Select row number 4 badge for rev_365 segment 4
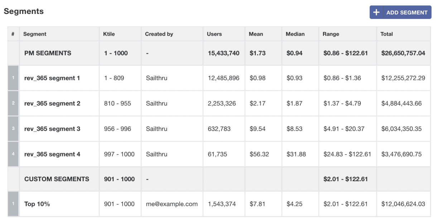 (x=13, y=154)
